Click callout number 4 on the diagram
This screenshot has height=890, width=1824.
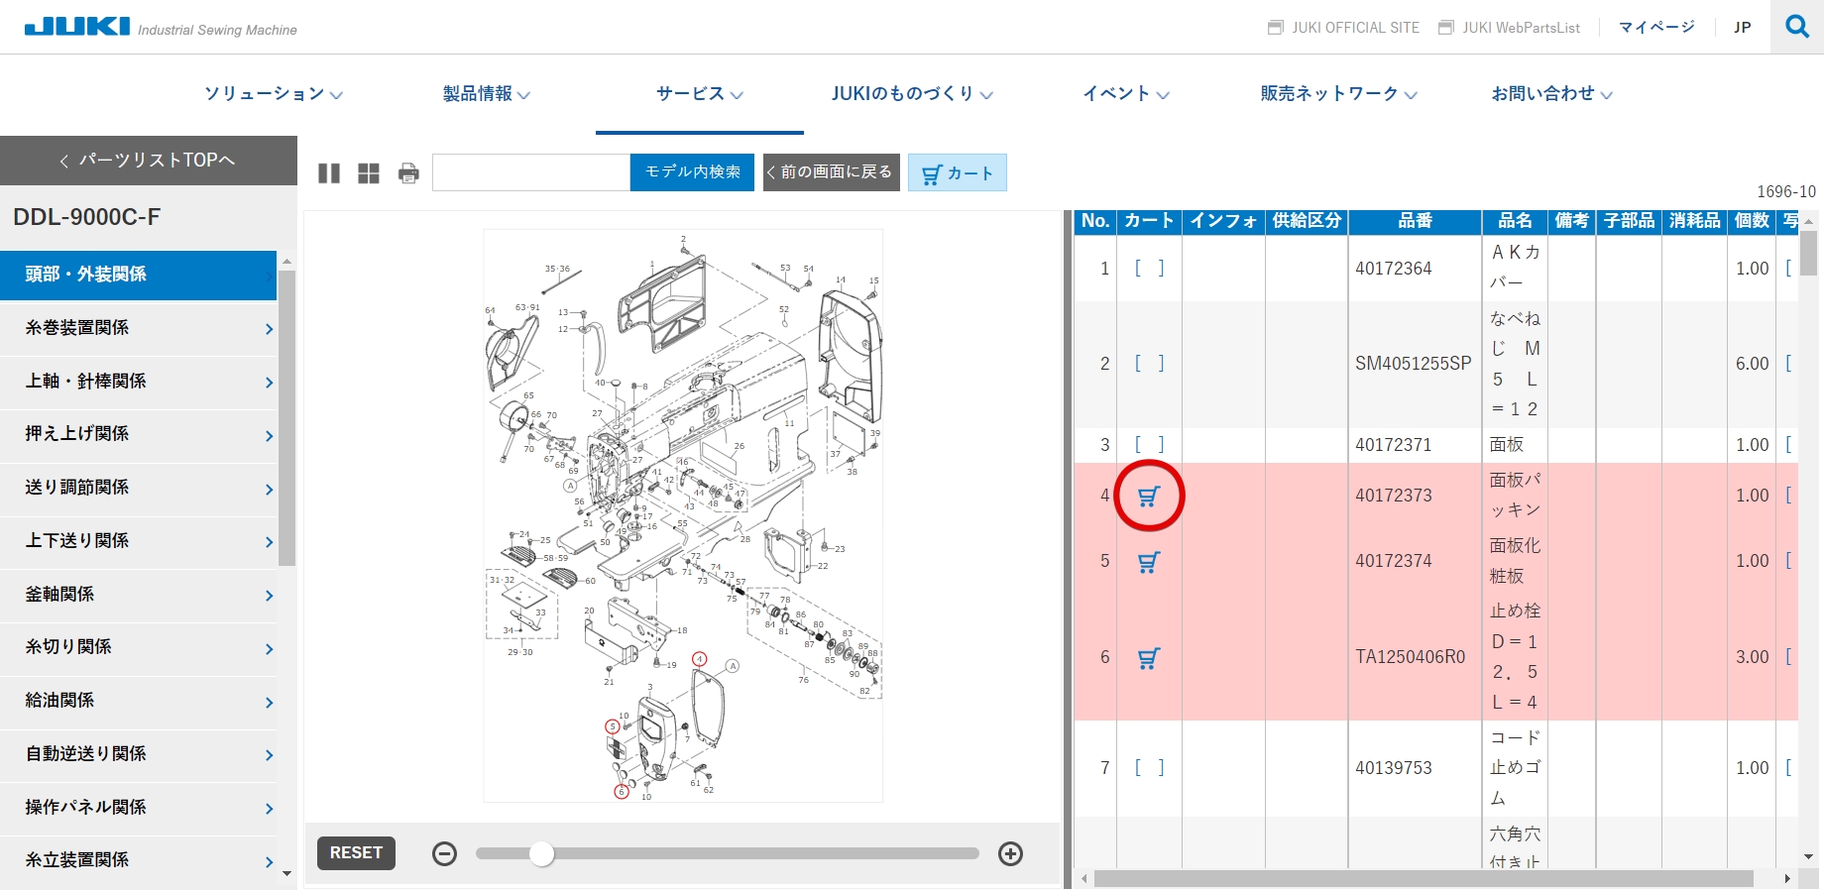[700, 659]
